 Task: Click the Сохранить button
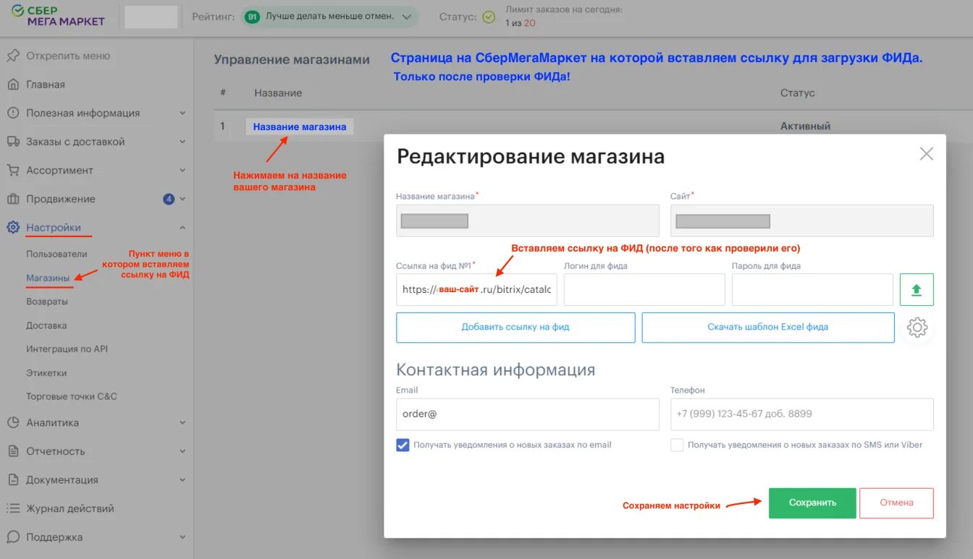coord(812,503)
